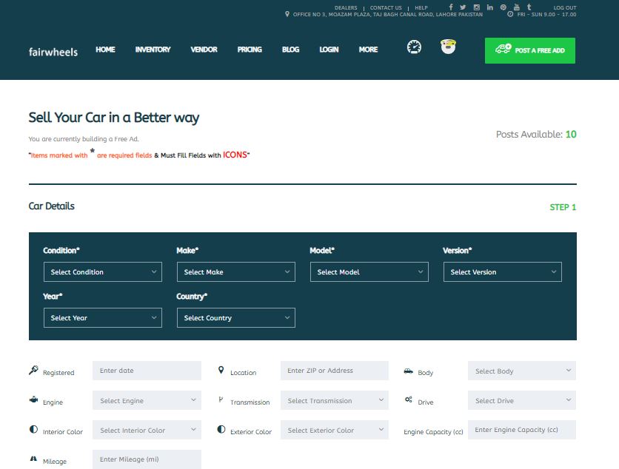Open the Tumblr icon link
The width and height of the screenshot is (619, 469).
[529, 7]
